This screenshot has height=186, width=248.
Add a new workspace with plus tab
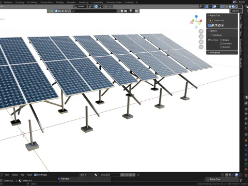click(136, 3)
